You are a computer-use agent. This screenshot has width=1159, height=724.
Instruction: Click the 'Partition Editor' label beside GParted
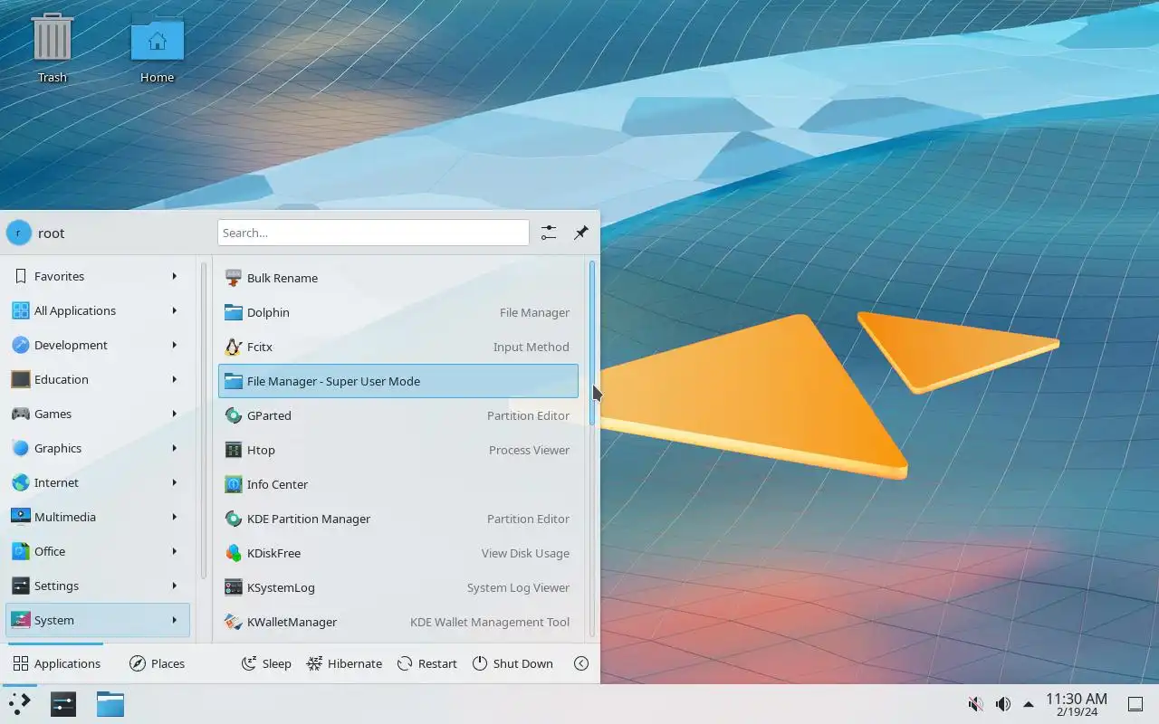[528, 415]
